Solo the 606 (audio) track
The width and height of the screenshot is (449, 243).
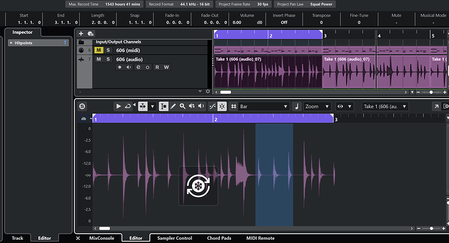108,59
